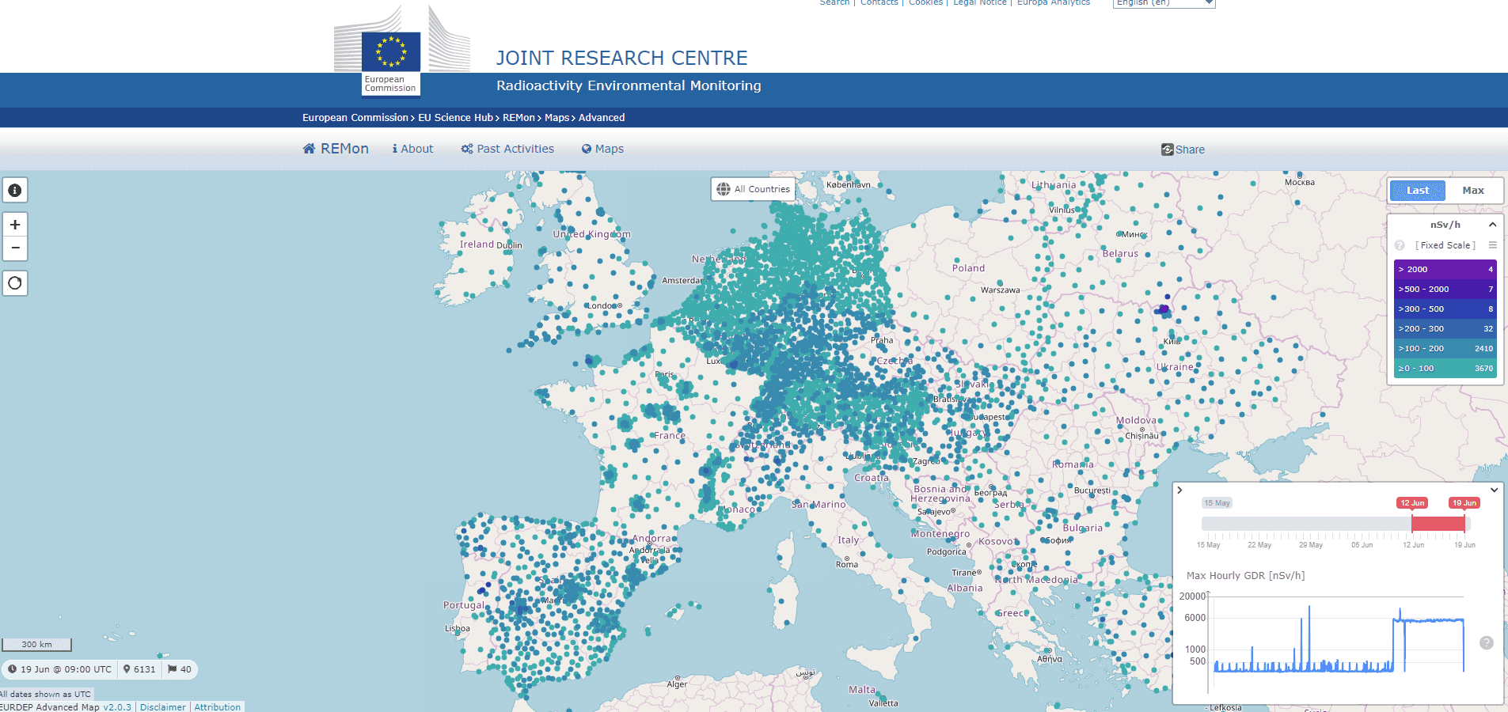Click the map info icon button
Viewport: 1508px width, 712px height.
coord(15,191)
